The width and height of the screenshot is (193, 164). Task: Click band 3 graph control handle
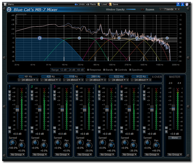click(x=102, y=38)
